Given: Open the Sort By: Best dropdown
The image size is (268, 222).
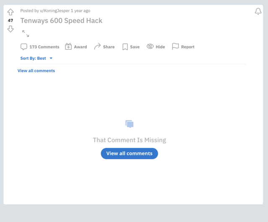Looking at the screenshot, I should click(36, 59).
